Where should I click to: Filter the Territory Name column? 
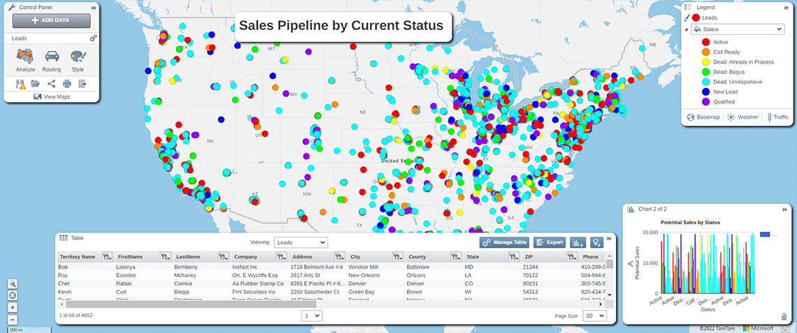[107, 257]
